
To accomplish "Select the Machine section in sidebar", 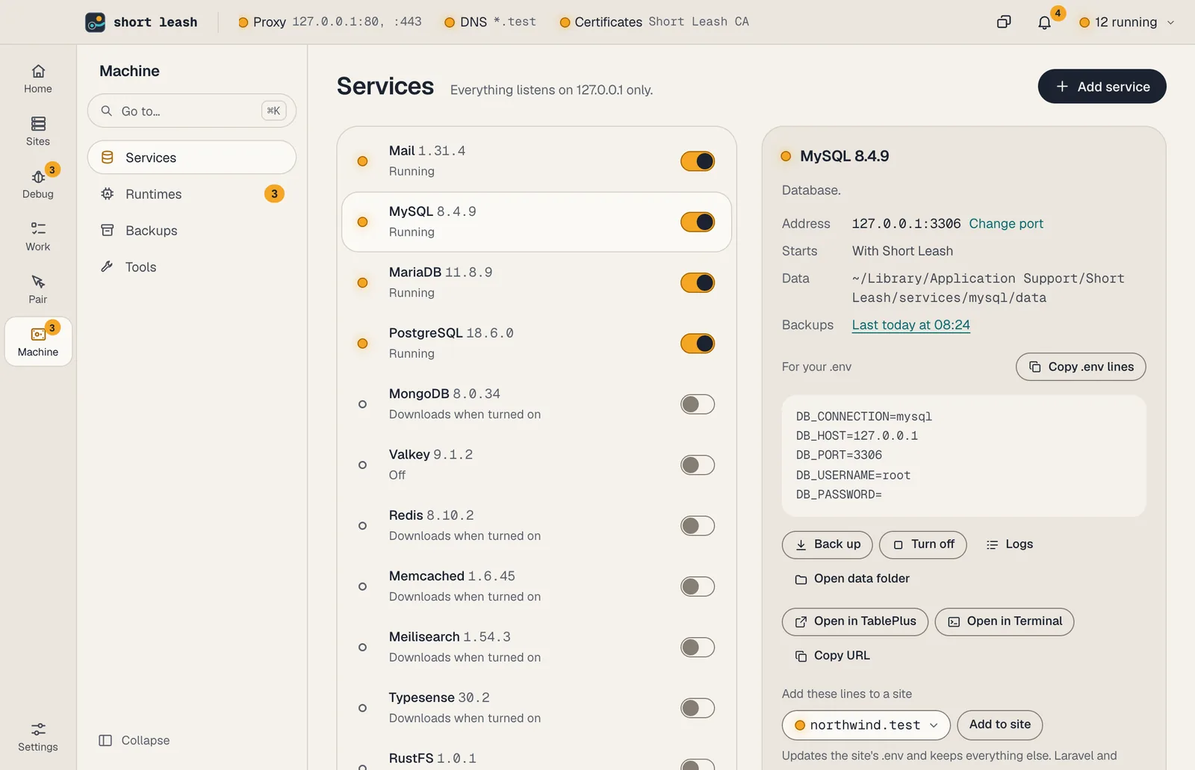I will click(x=38, y=341).
